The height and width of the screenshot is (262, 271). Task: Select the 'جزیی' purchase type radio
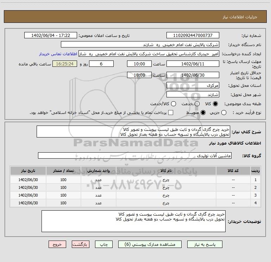pyautogui.click(x=224, y=113)
